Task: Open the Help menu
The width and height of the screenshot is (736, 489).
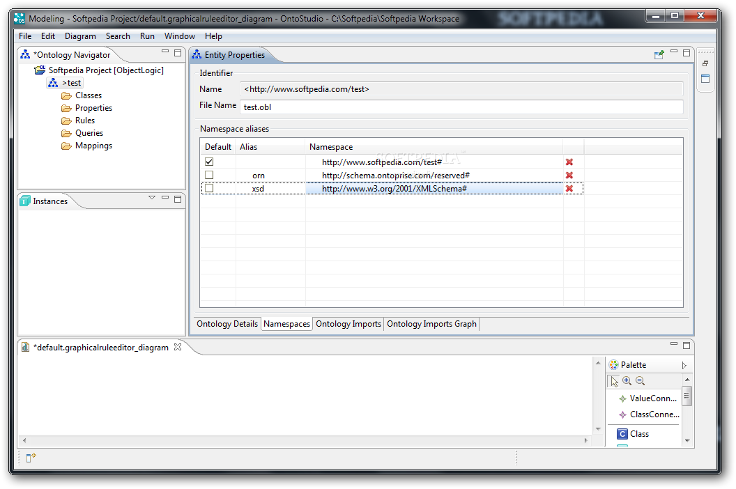Action: click(x=213, y=36)
